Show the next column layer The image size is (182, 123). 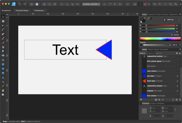tap(177, 71)
